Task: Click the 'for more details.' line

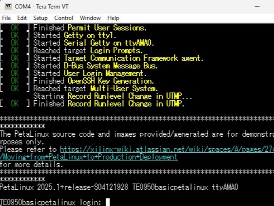Action: (x=31, y=164)
